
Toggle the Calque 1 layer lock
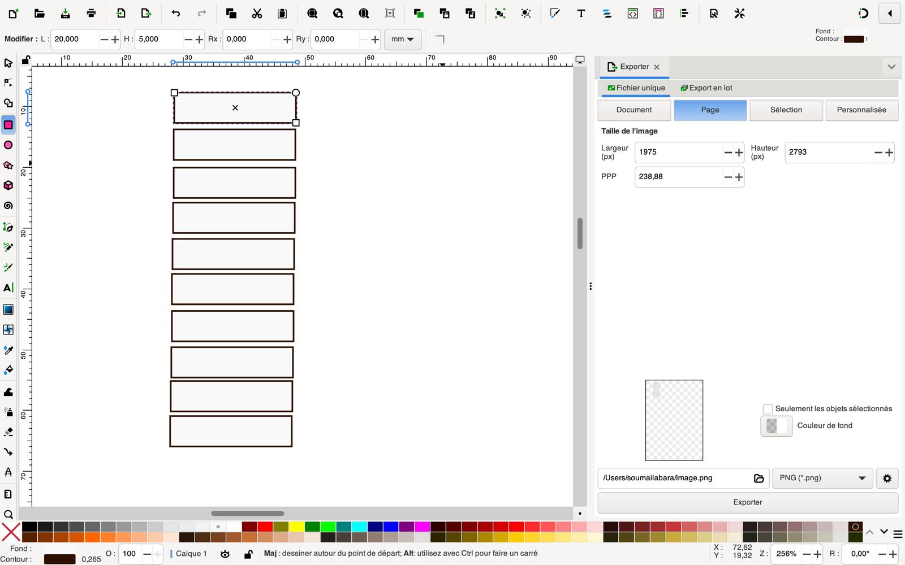tap(248, 554)
